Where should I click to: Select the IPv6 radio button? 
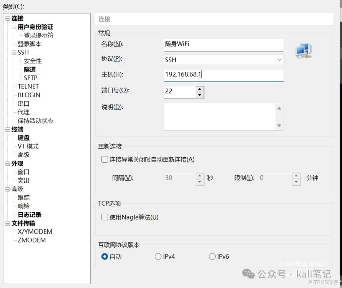tap(212, 256)
